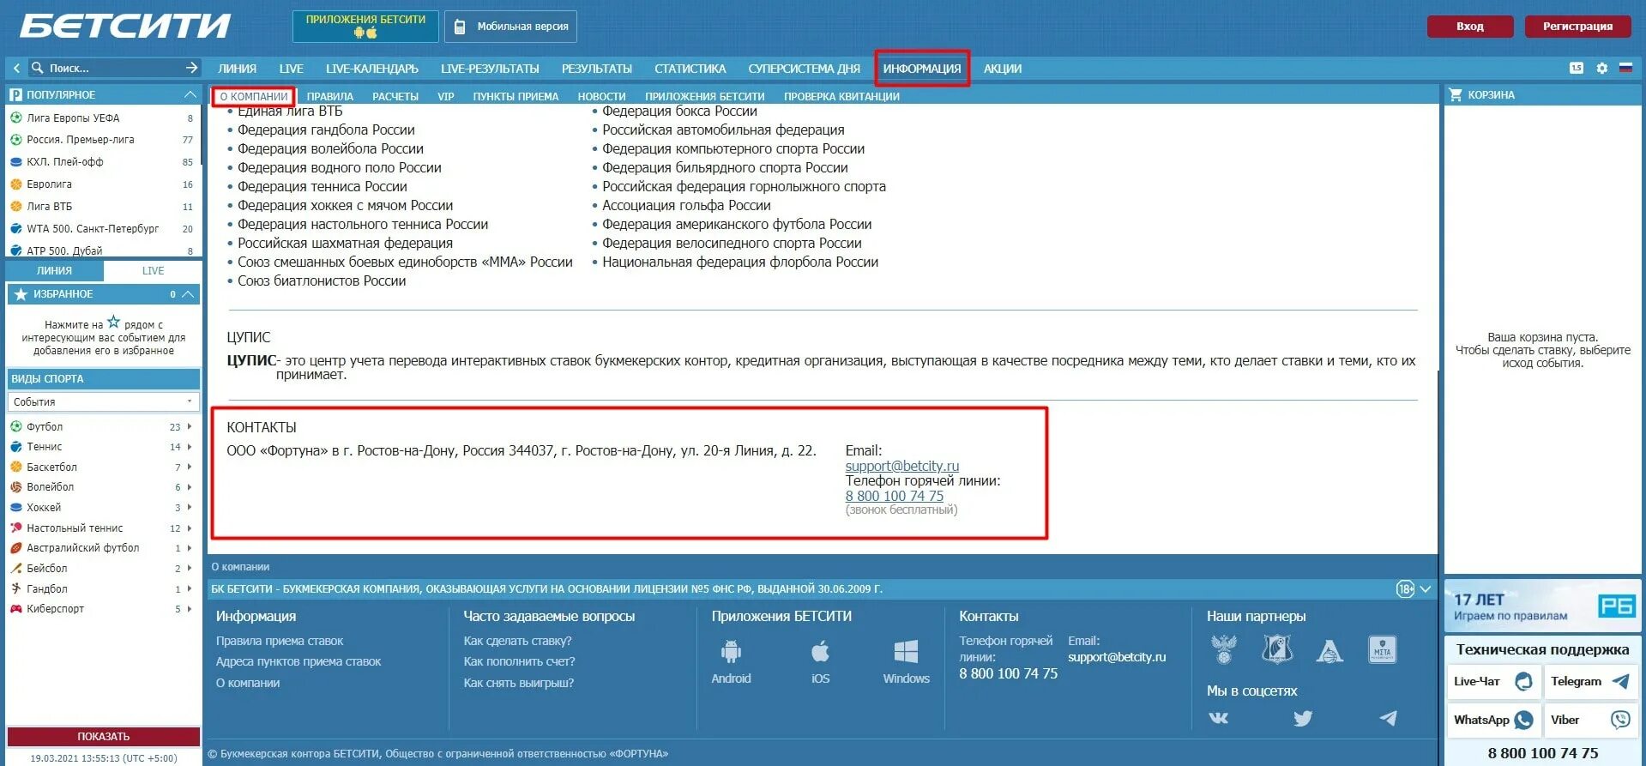Open Приложения Бетсити button
The width and height of the screenshot is (1646, 766).
pyautogui.click(x=365, y=27)
